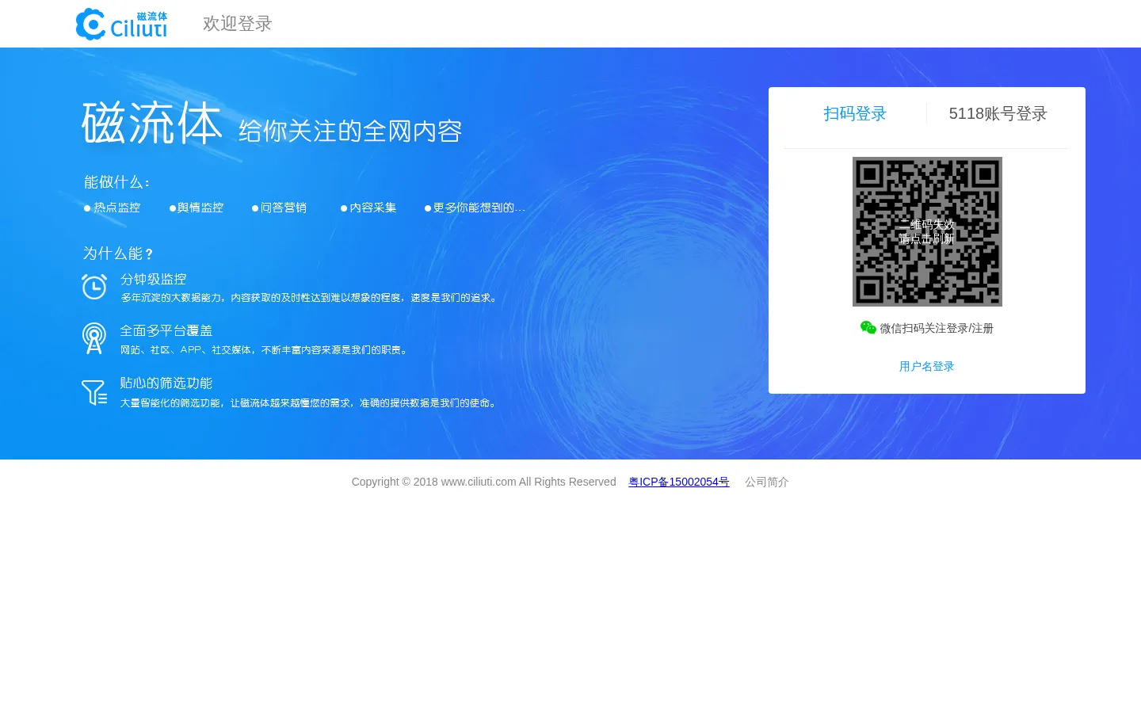This screenshot has height=713, width=1141.
Task: Click the funnel filter icon beside 贴心的筛选功能
Action: coord(94,392)
